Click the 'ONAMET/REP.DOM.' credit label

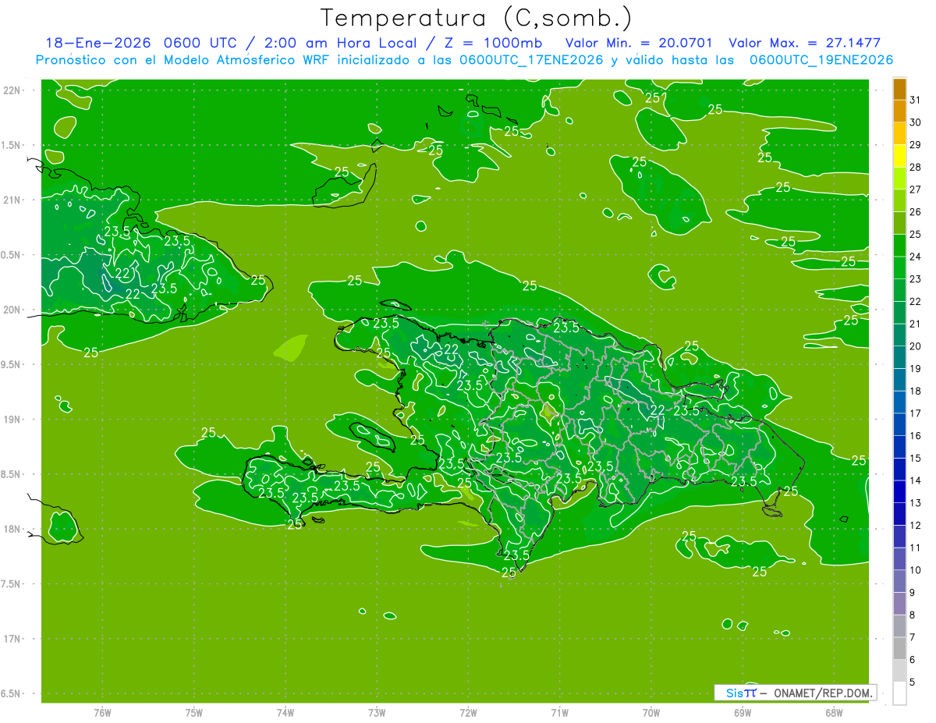tap(823, 693)
